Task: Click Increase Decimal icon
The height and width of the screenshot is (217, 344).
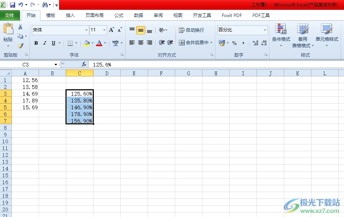Action: (x=255, y=43)
